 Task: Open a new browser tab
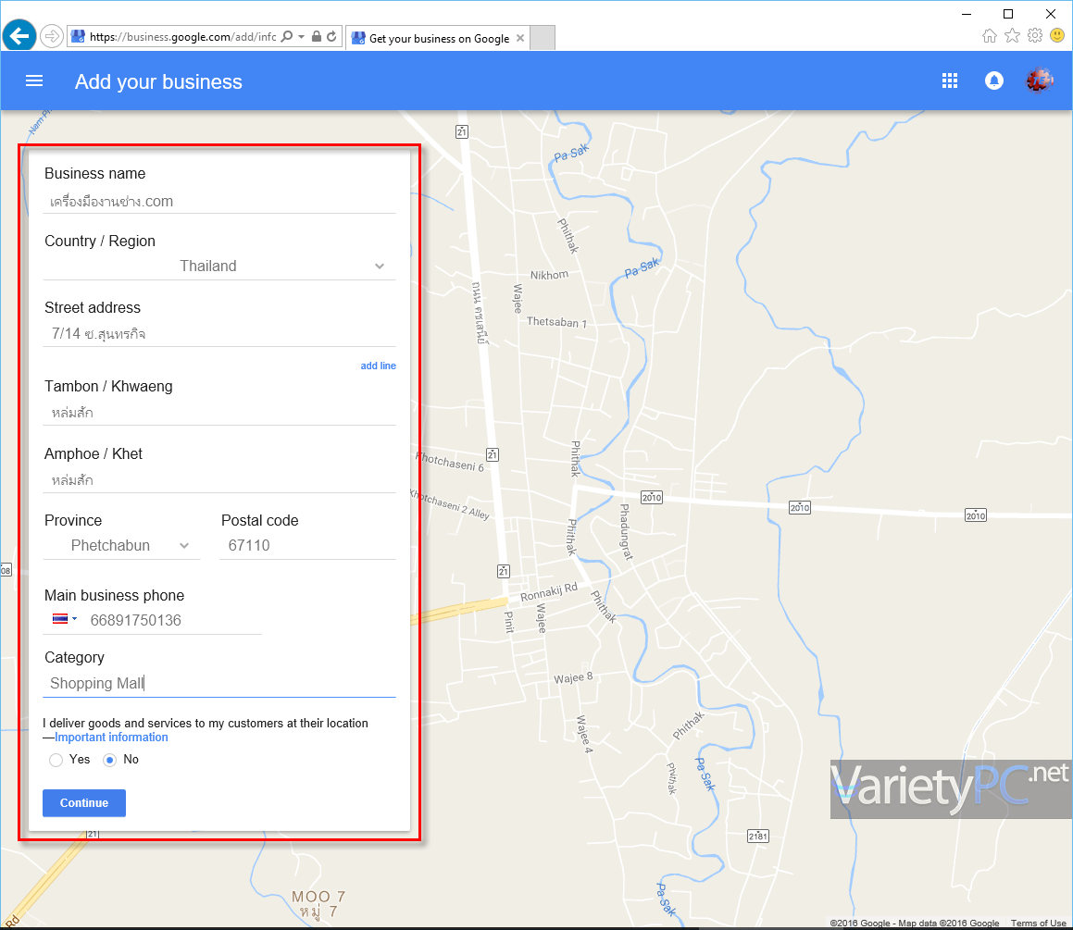[543, 38]
